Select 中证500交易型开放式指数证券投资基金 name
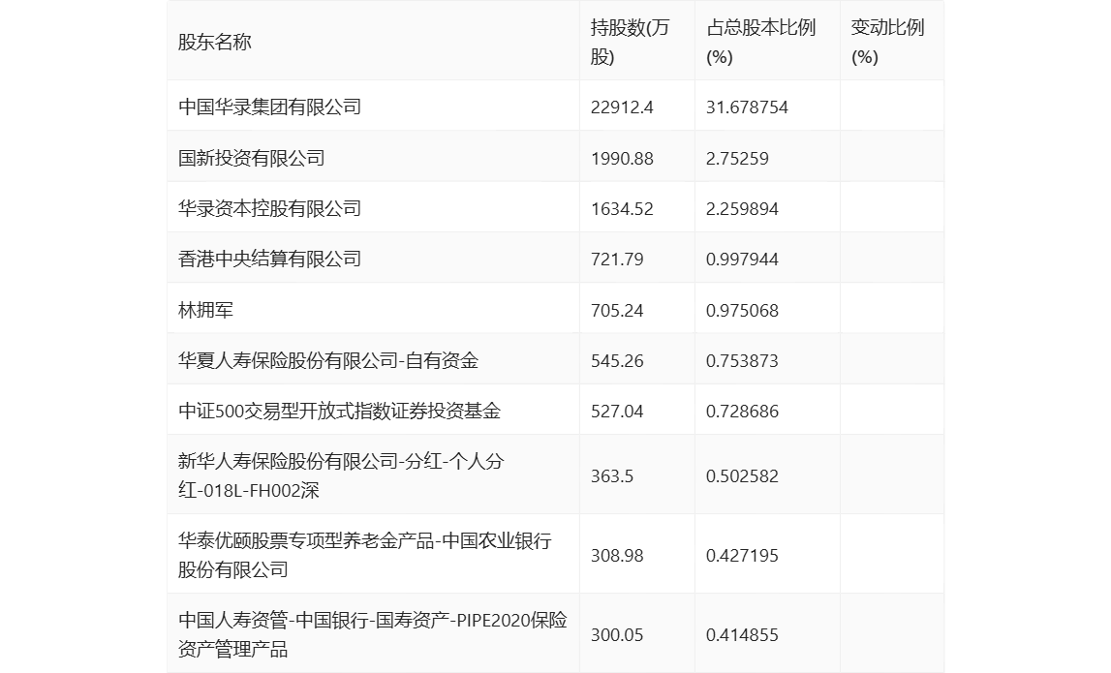 [339, 411]
